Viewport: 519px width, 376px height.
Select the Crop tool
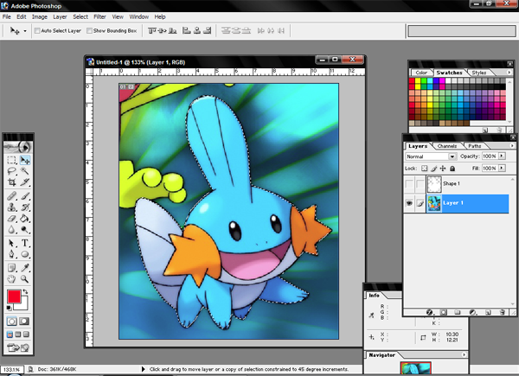[11, 182]
